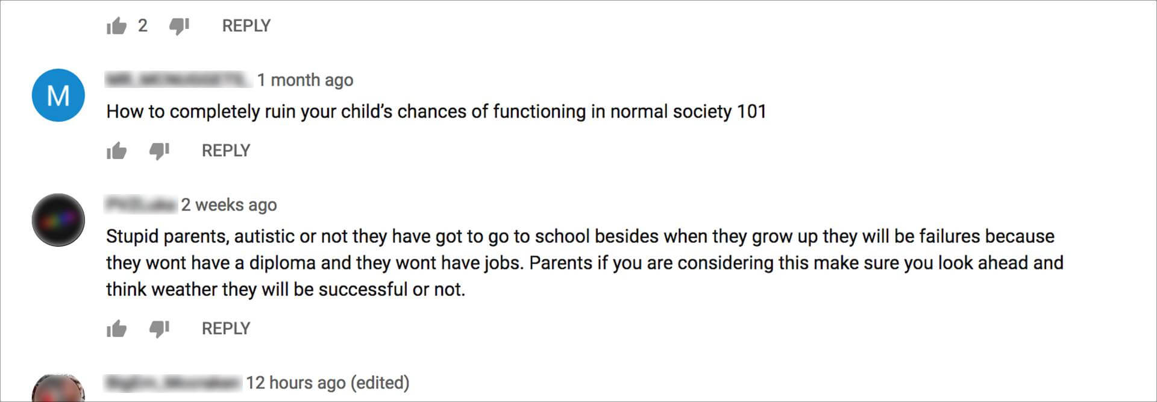Viewport: 1157px width, 402px height.
Task: Open the blurred username beside '12 hours ago'
Action: click(174, 383)
